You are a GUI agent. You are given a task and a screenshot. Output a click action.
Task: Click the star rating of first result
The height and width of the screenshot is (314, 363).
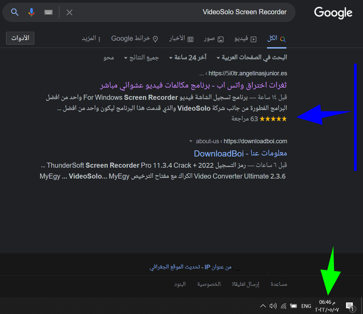[273, 119]
